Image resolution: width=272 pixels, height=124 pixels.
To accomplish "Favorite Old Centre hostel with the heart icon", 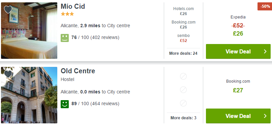I will point(8,74).
